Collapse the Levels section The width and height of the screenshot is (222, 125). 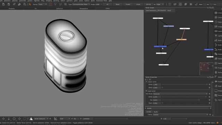[146, 108]
